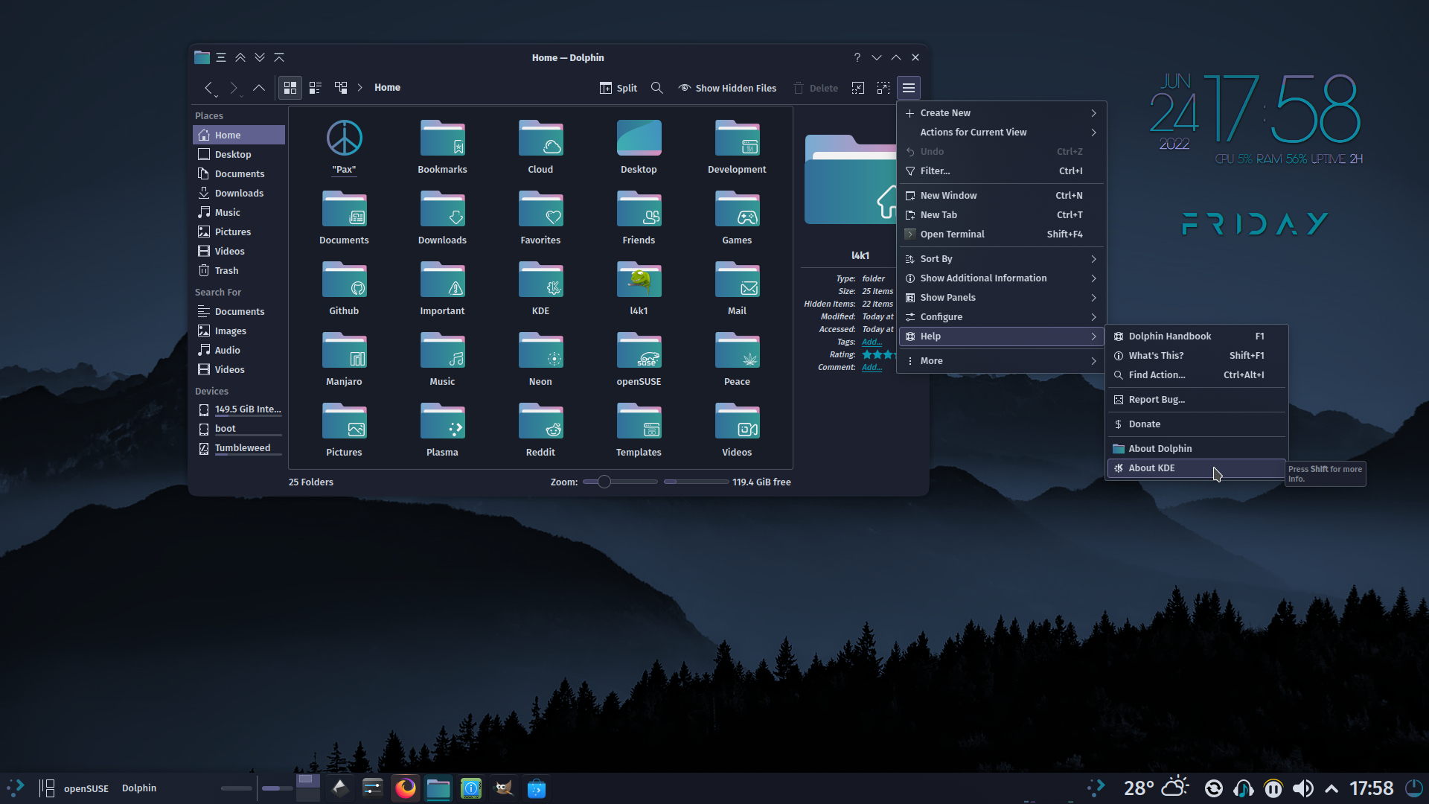Open the application launcher in taskbar
The height and width of the screenshot is (804, 1429).
(16, 788)
